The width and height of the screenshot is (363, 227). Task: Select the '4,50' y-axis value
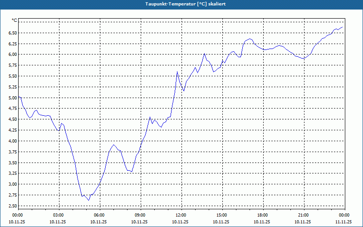click(13, 119)
